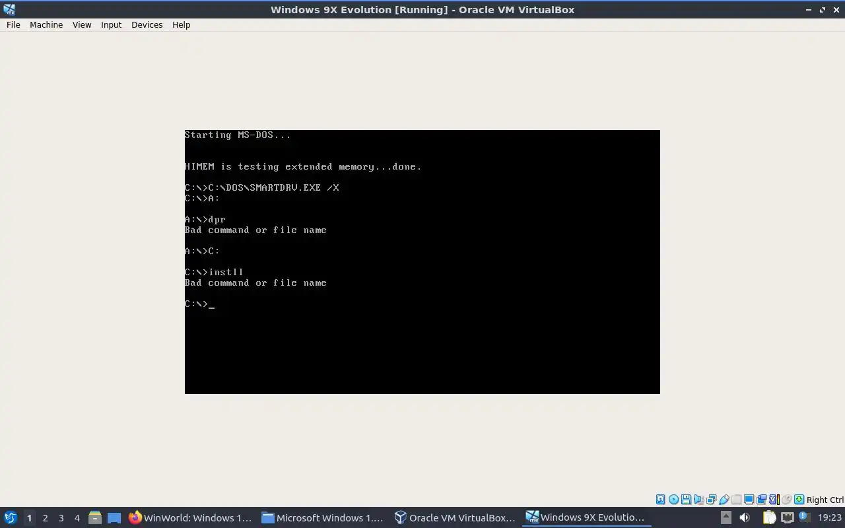Click the display settings status icon

point(749,500)
